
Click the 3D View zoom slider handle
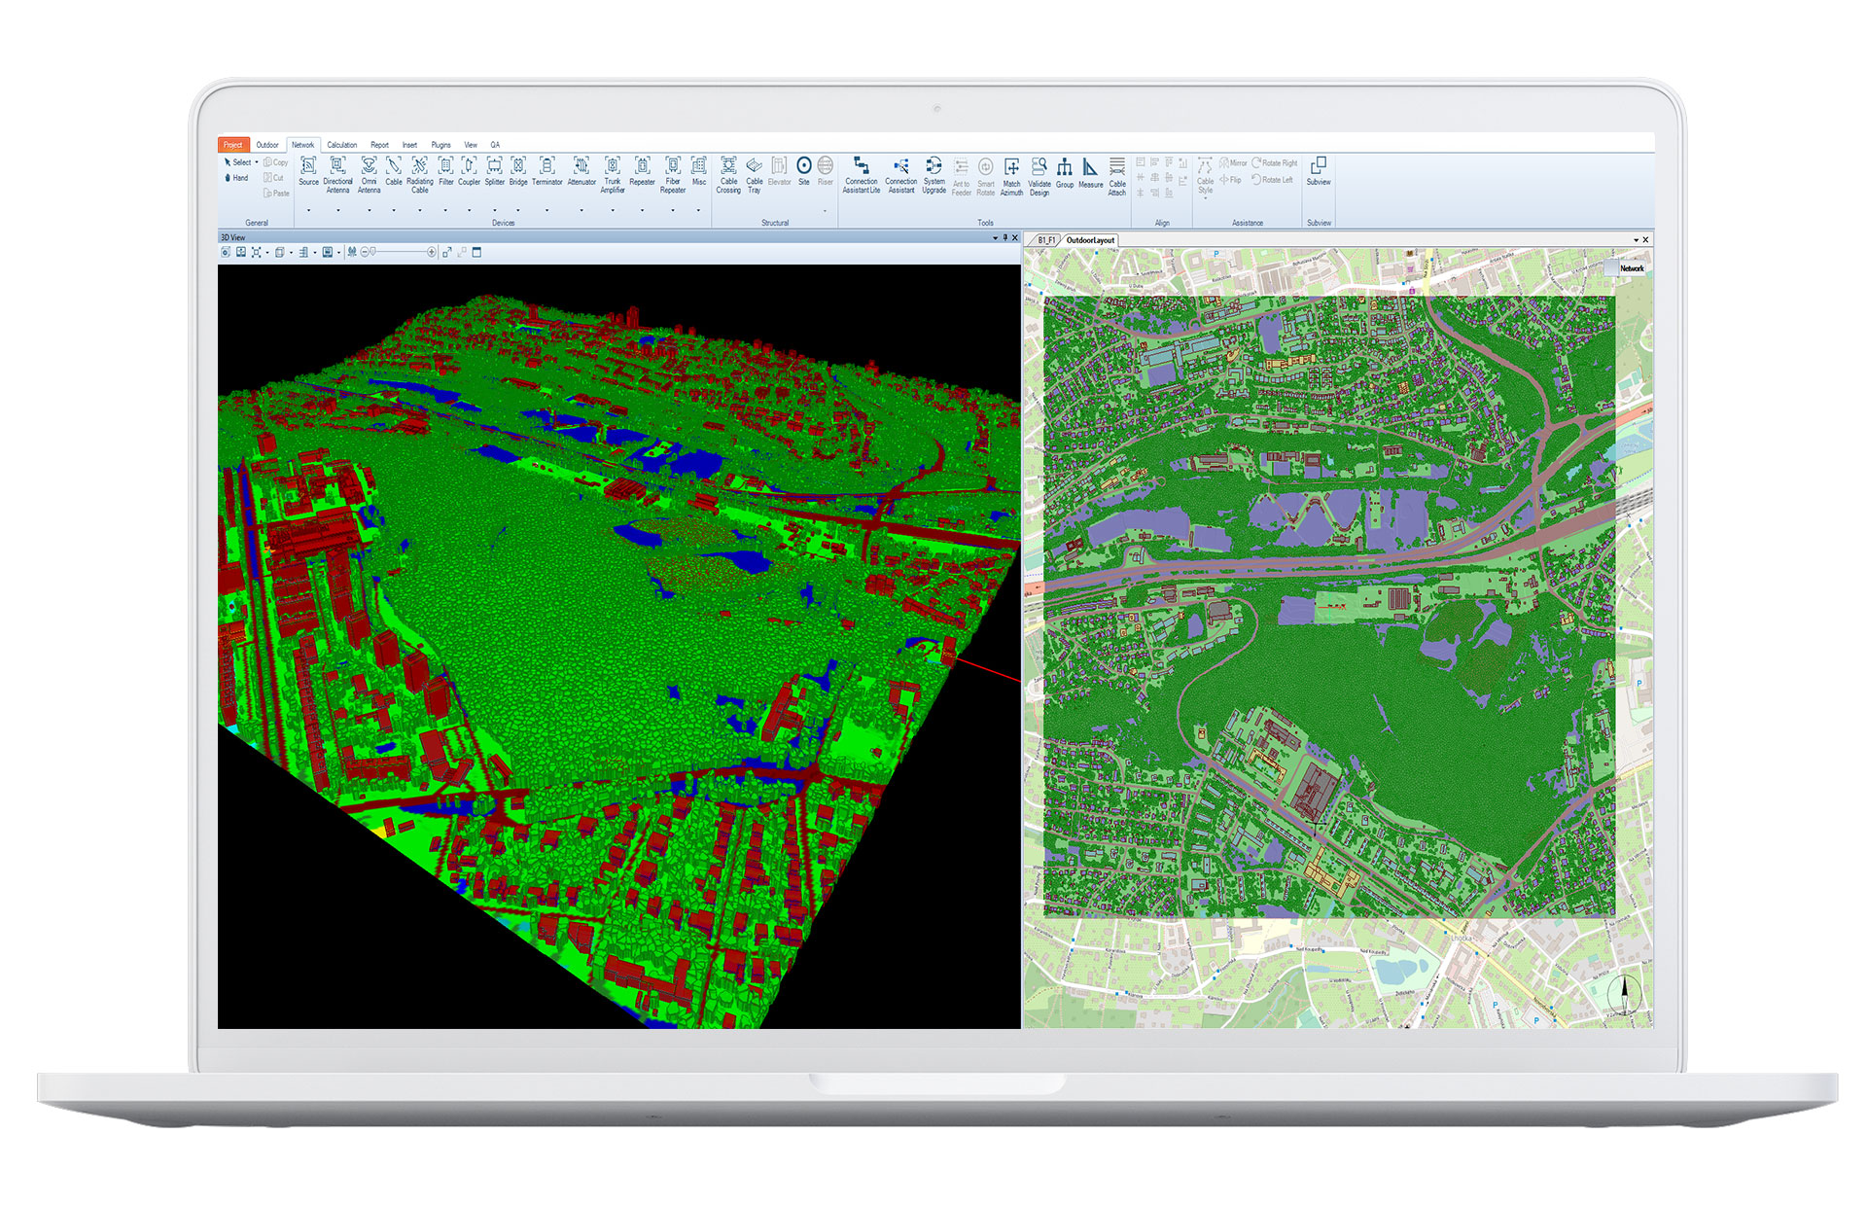coord(372,252)
